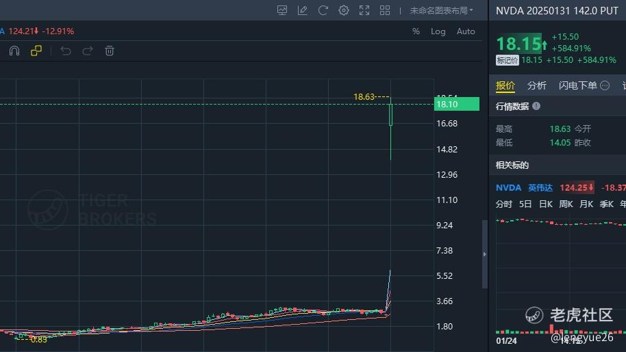This screenshot has height=352, width=626.
Task: Open the unnamed chart layout dropdown
Action: (x=441, y=11)
